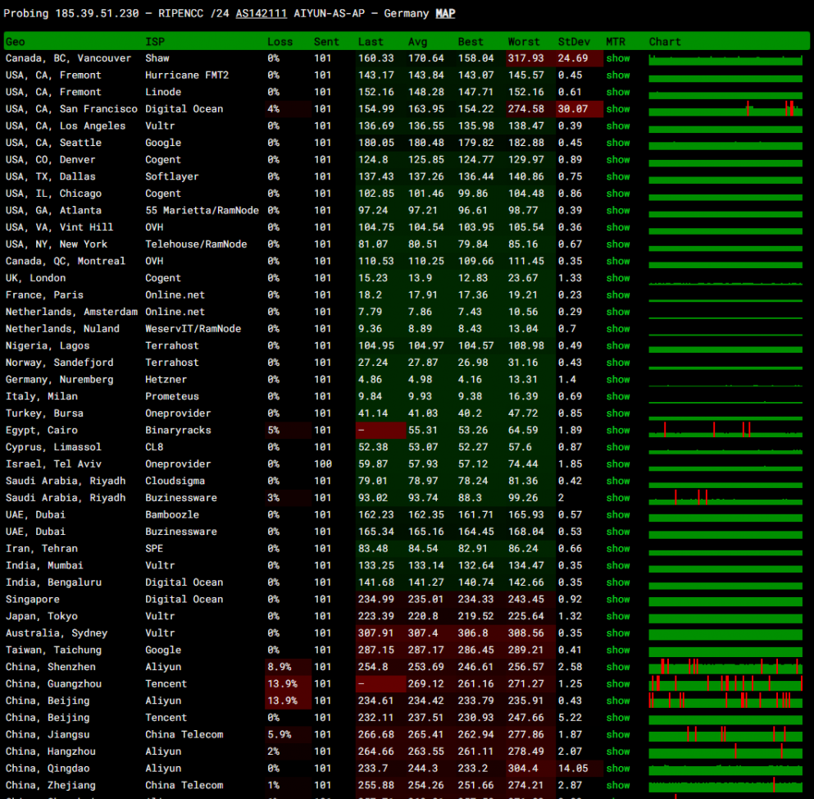
Task: Show MTR for Norway, Sandefjord Terrahost
Action: [618, 363]
